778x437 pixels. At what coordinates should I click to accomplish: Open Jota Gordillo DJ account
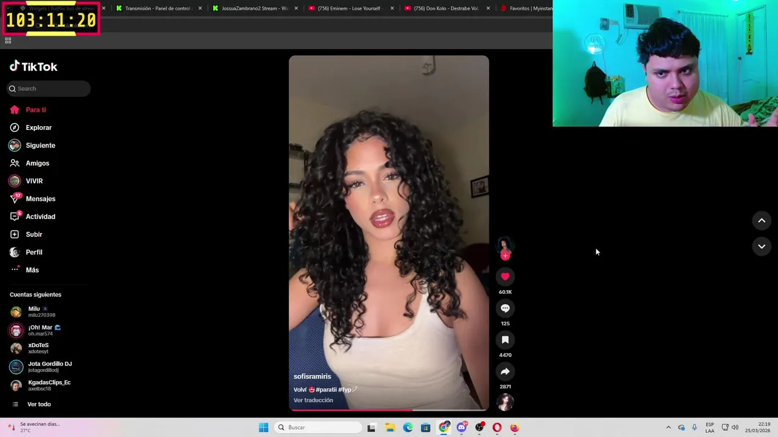(x=41, y=367)
